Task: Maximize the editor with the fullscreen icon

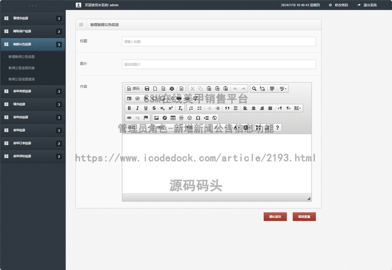Action: [x=258, y=128]
